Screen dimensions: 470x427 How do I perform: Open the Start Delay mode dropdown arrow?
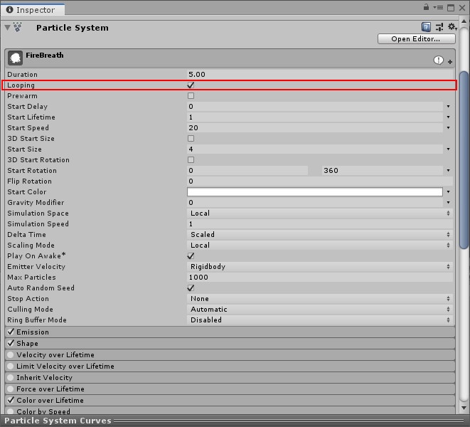pyautogui.click(x=449, y=107)
